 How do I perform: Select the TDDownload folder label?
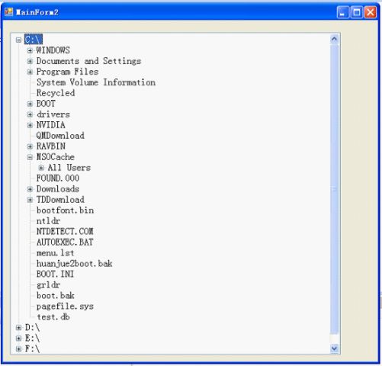click(60, 200)
